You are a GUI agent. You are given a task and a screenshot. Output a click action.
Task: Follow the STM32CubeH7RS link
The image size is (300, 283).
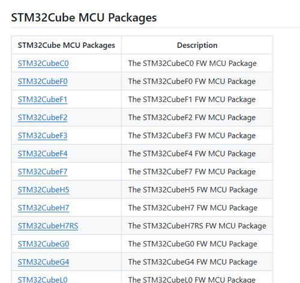tap(48, 226)
